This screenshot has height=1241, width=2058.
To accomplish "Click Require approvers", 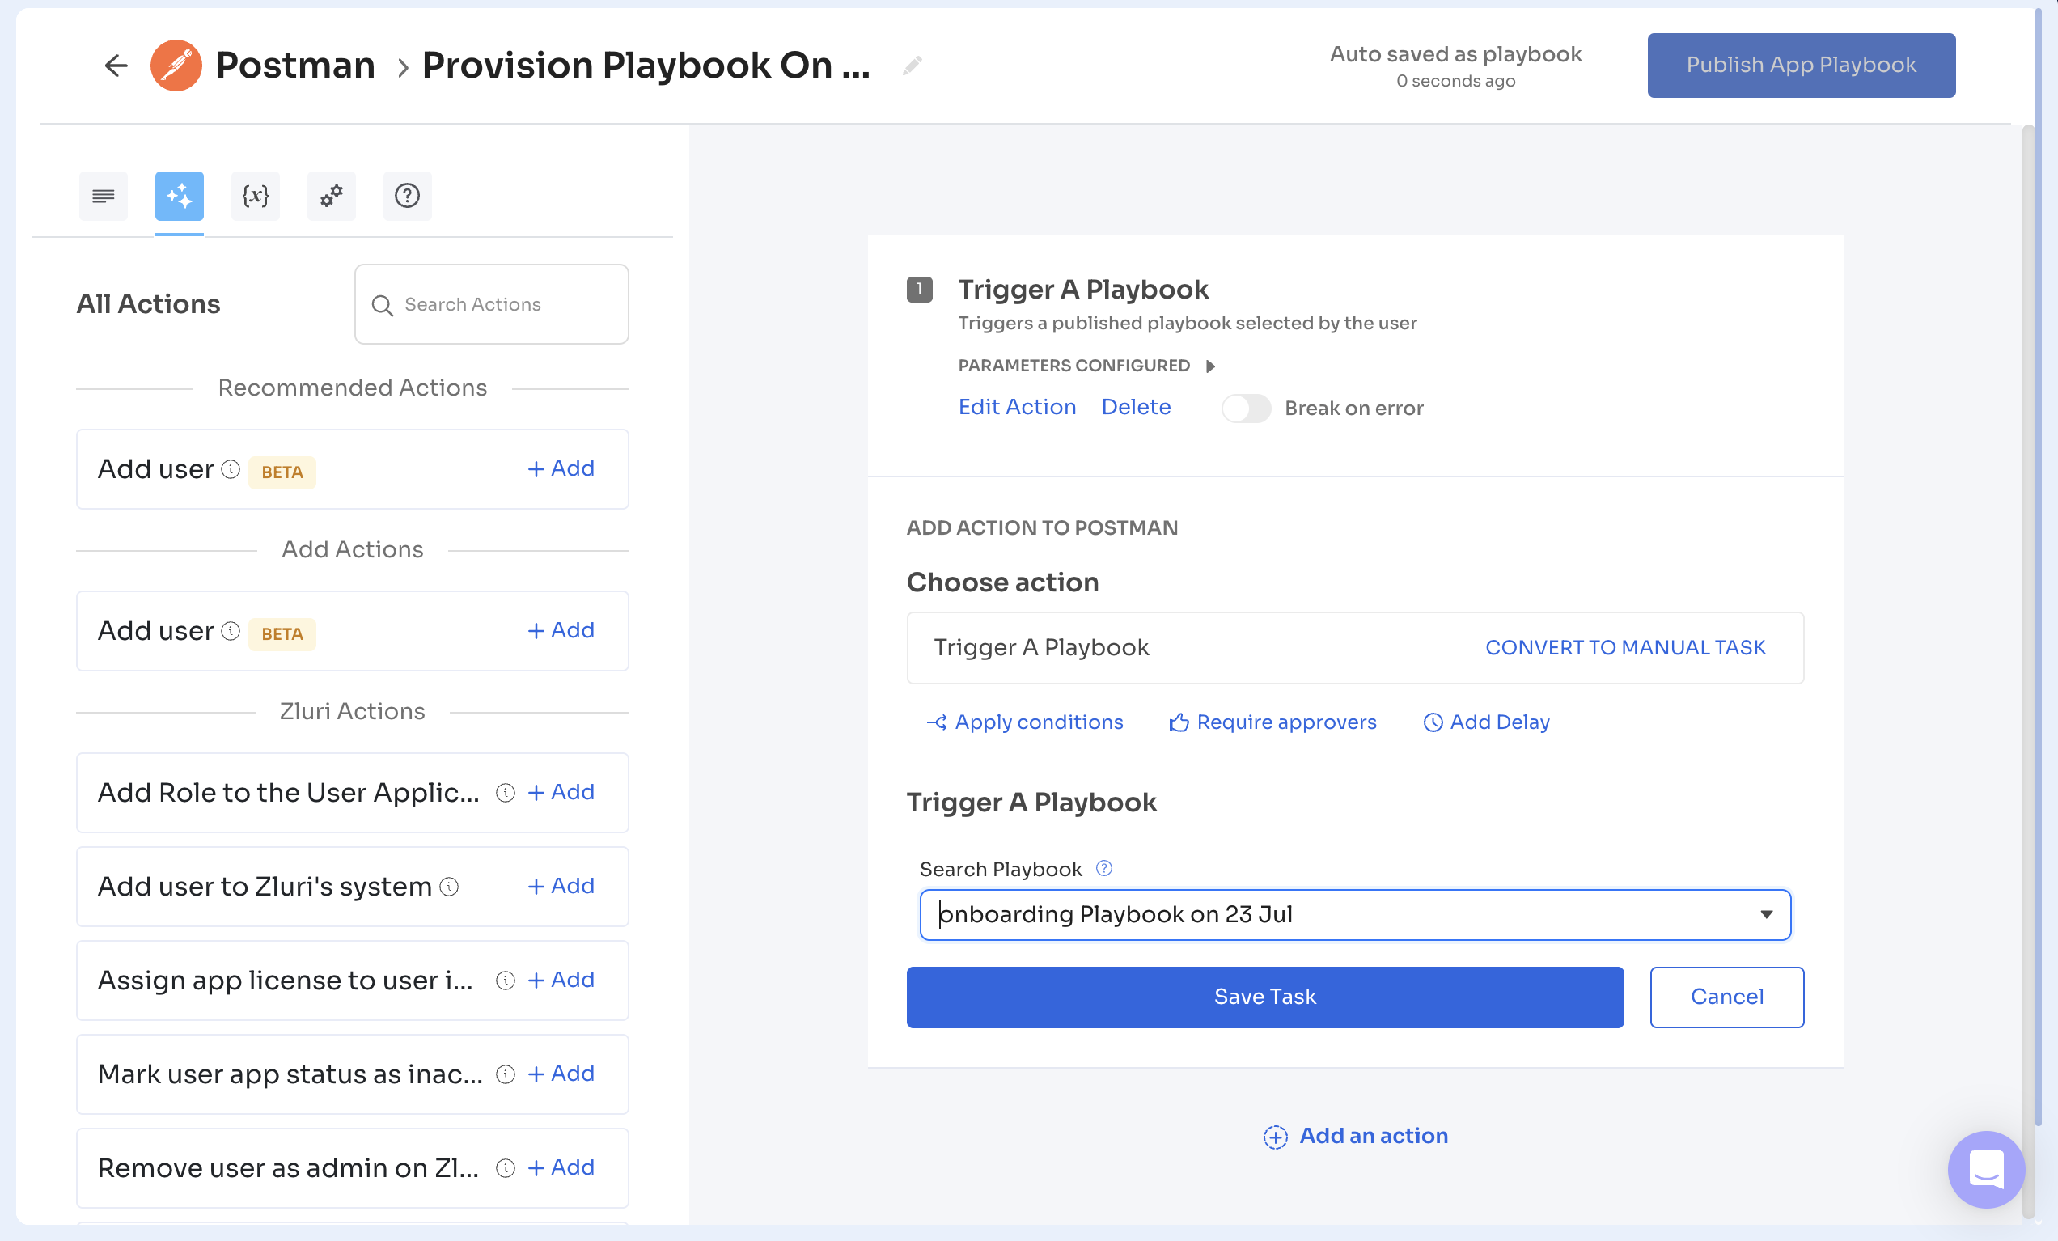I will 1272,722.
